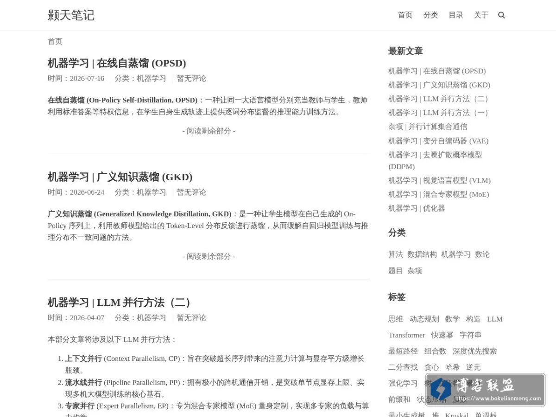Click the 首页 breadcrumb above the posts

click(55, 41)
